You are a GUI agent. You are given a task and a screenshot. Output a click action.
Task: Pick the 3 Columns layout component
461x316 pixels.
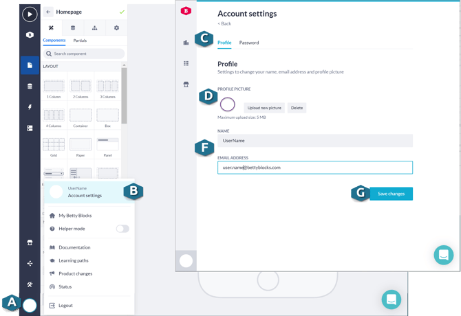click(x=107, y=88)
